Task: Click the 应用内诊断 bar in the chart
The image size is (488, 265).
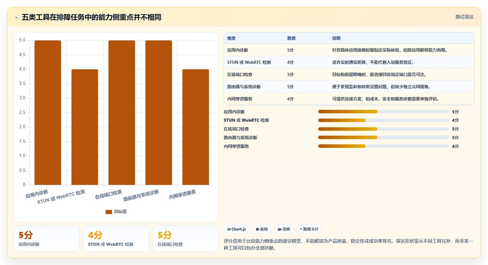Action: 48,113
